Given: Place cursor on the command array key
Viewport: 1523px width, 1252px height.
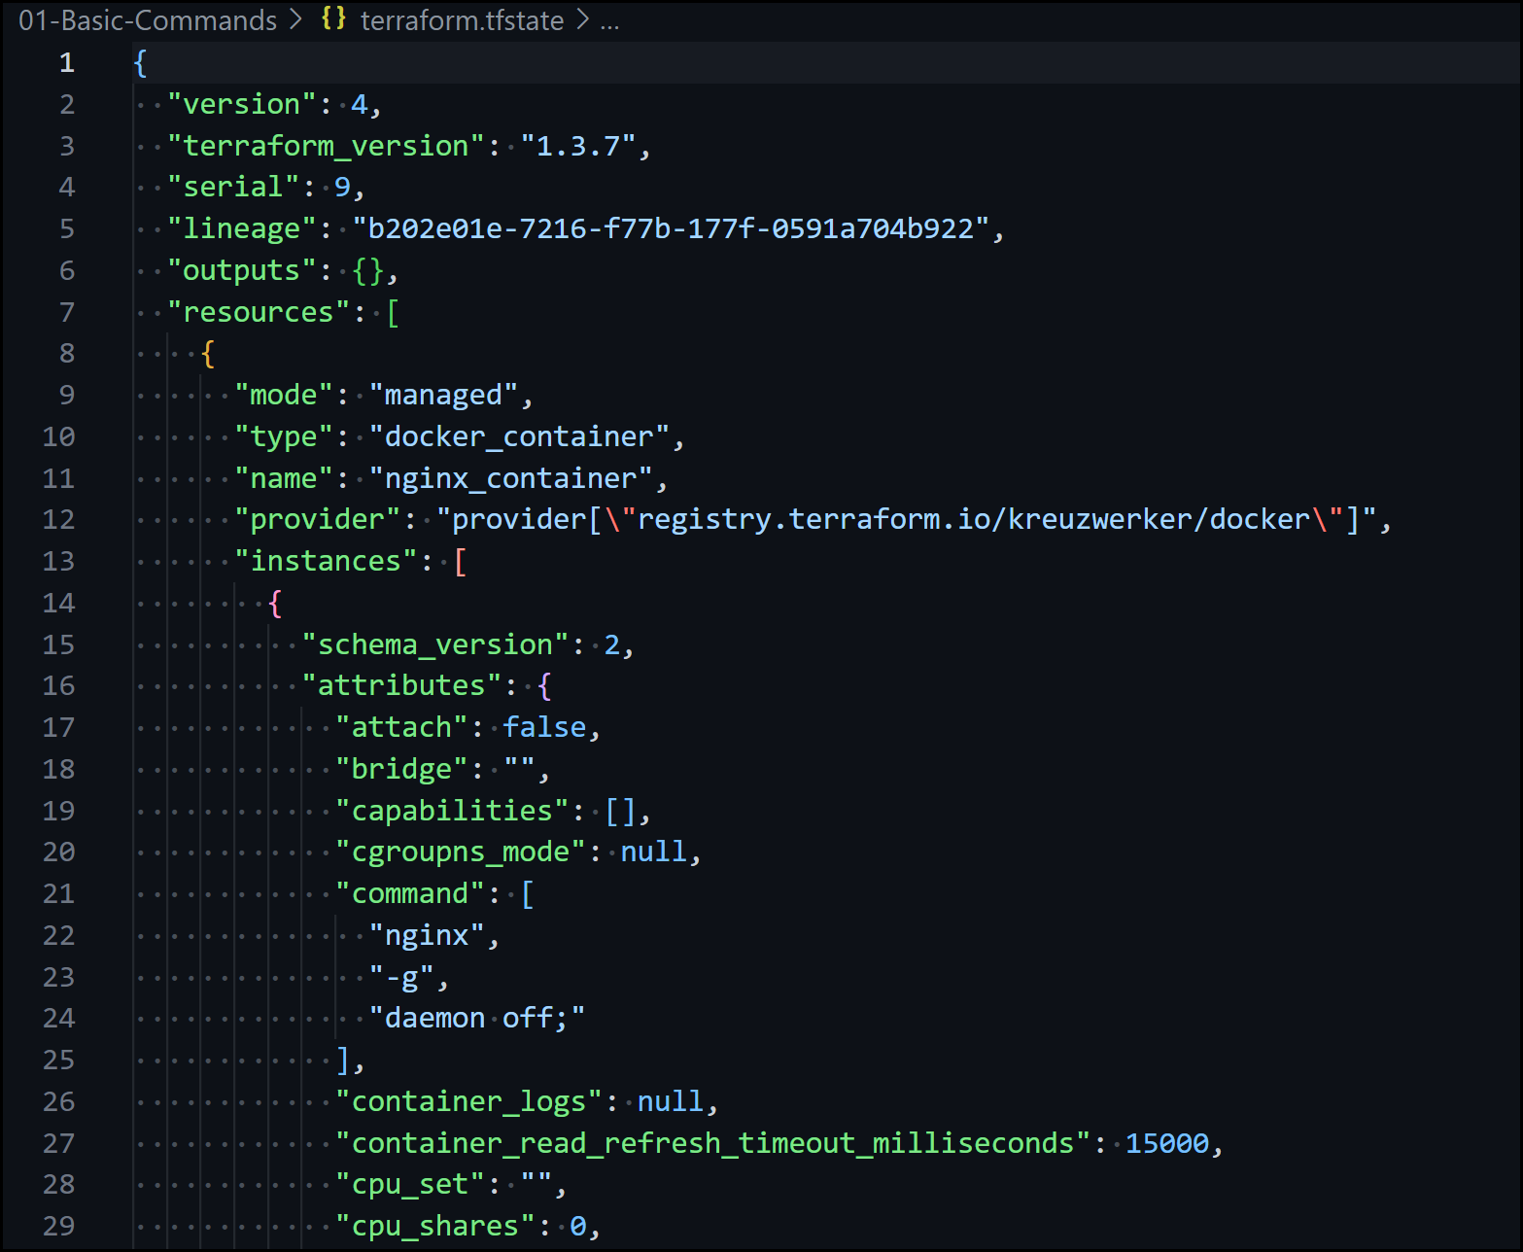Looking at the screenshot, I should point(410,893).
